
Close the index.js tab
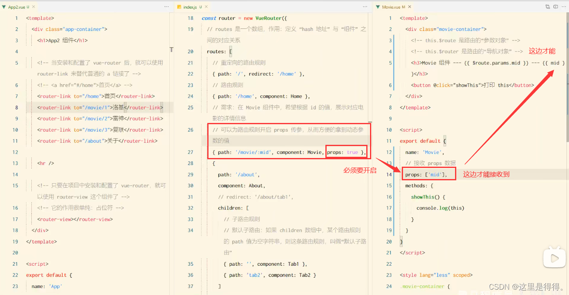click(x=206, y=7)
